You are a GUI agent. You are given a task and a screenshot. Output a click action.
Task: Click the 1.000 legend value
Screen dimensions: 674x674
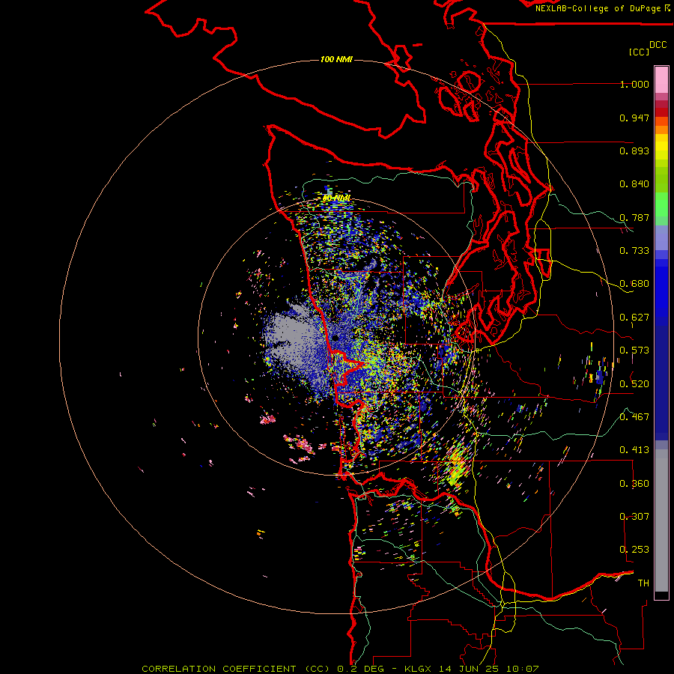[x=634, y=84]
